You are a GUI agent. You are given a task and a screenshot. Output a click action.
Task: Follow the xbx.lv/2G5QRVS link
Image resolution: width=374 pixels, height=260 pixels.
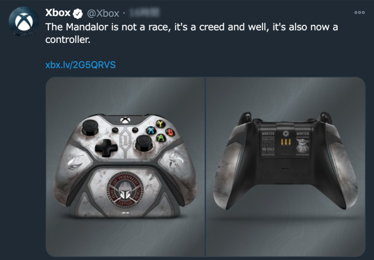click(x=81, y=65)
